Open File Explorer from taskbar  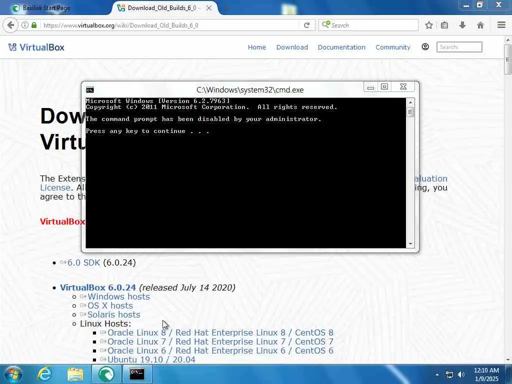click(x=75, y=374)
